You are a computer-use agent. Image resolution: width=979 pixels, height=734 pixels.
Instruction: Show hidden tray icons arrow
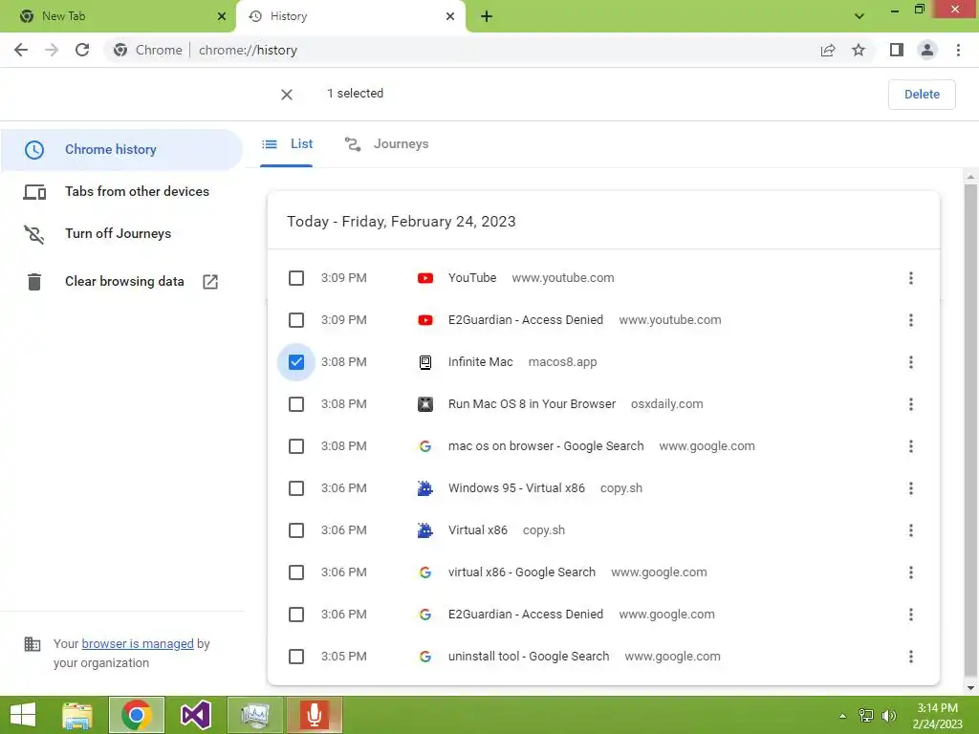pyautogui.click(x=843, y=715)
